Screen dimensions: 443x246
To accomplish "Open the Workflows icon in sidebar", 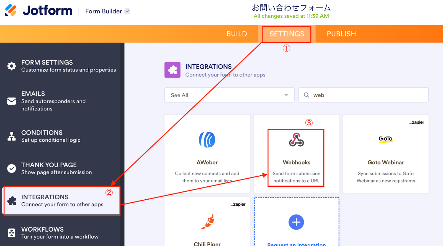I will click(12, 233).
